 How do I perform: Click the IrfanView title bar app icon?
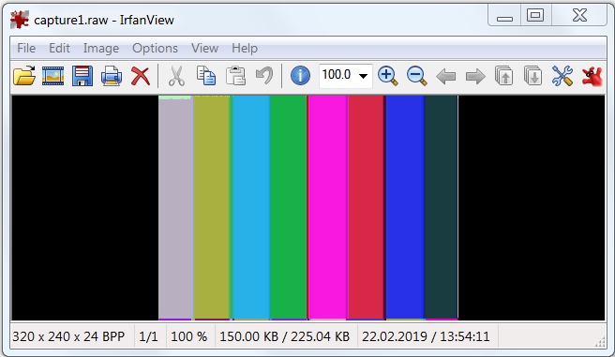[x=20, y=20]
